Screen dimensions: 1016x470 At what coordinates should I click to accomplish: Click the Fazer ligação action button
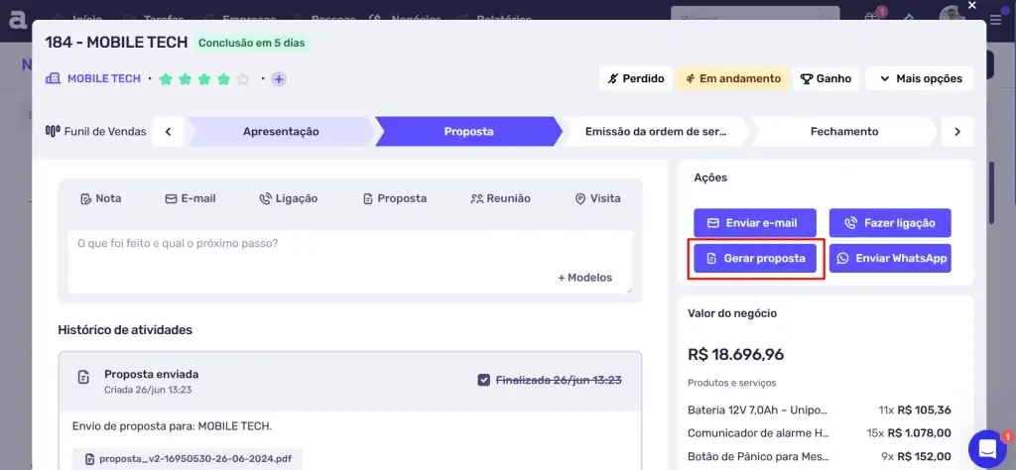click(x=890, y=223)
